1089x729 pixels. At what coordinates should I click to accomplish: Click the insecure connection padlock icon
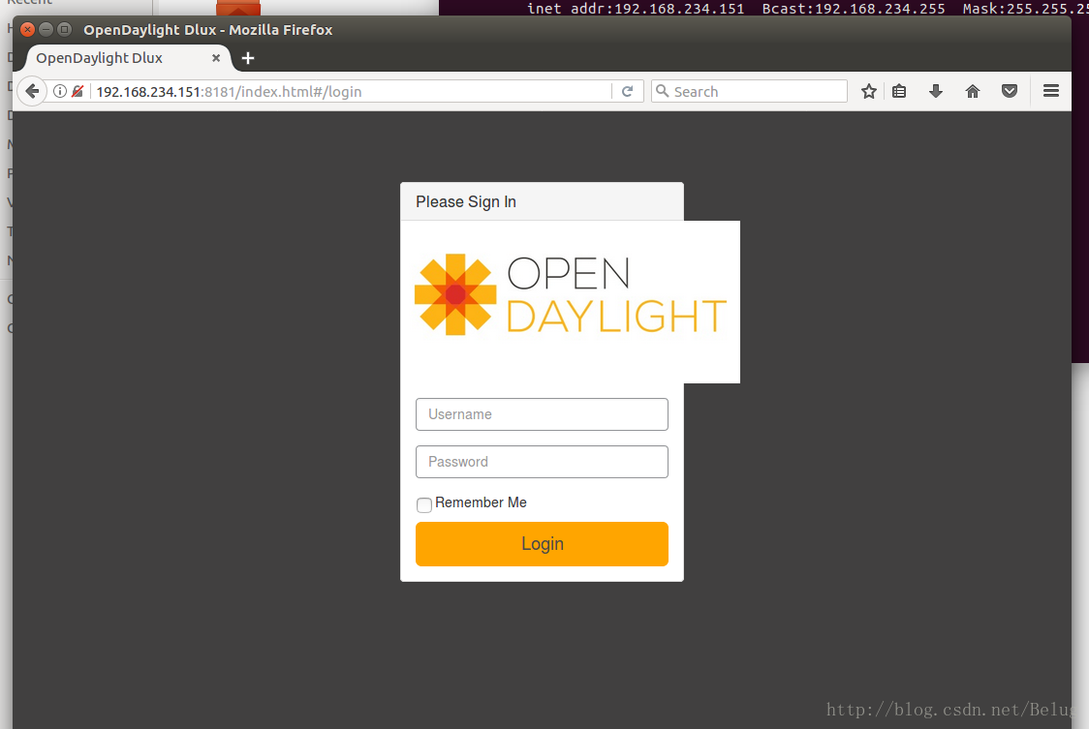click(x=78, y=92)
